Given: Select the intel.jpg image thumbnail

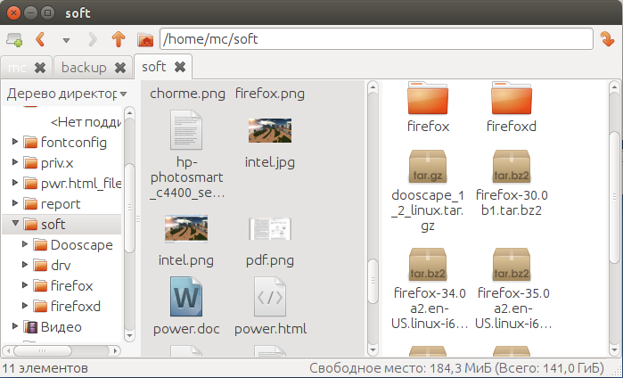Looking at the screenshot, I should [270, 130].
